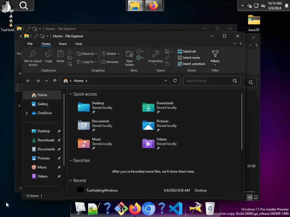Viewport: 290px width, 217px height.
Task: Click the Edit pencil icon in Open group
Action: (167, 58)
